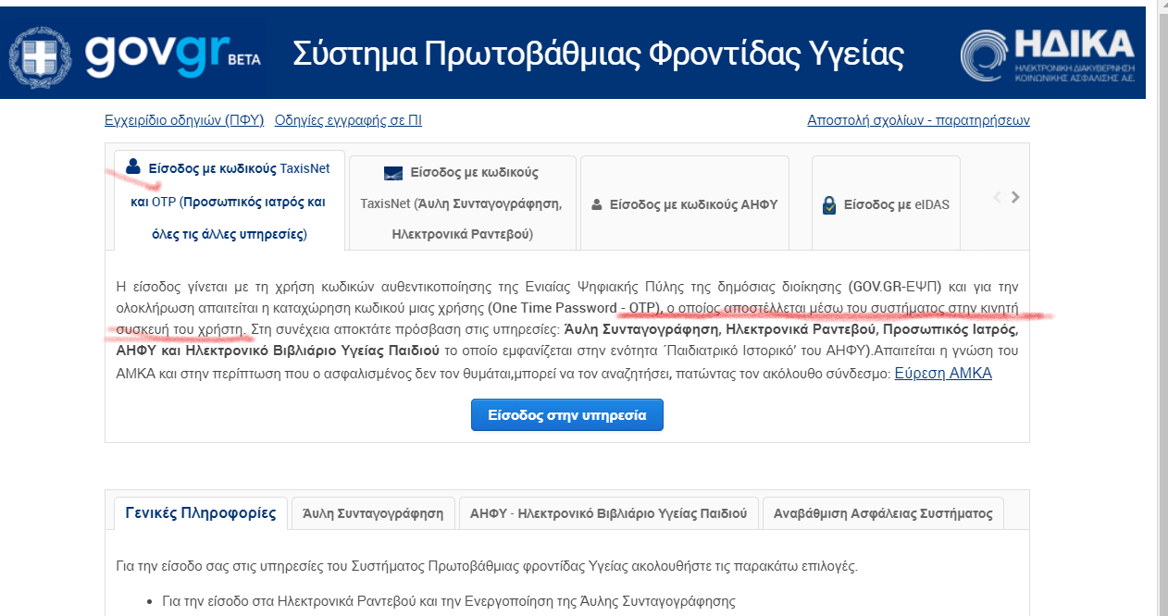Switch to Αναβάθμιση Ασφάλειας Συστήματος tab
Image resolution: width=1168 pixels, height=616 pixels.
[882, 514]
